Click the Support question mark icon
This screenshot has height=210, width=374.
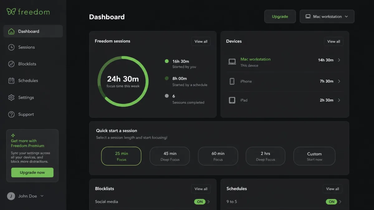(11, 114)
